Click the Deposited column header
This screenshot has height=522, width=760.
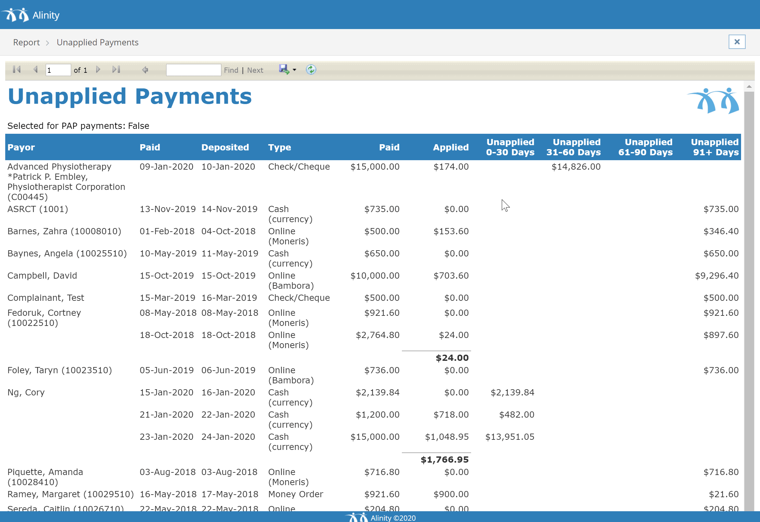click(225, 147)
